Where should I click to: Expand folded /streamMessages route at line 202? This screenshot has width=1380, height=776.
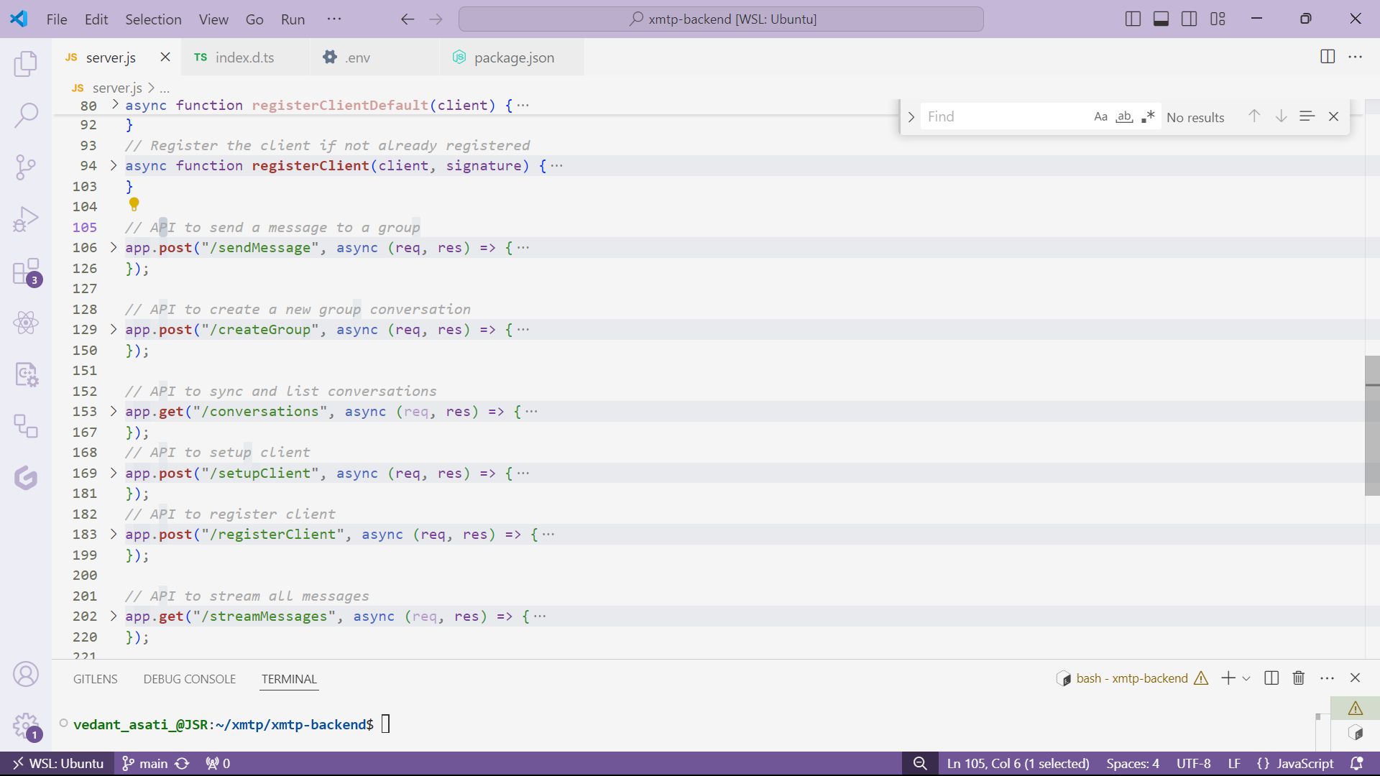coord(114,616)
